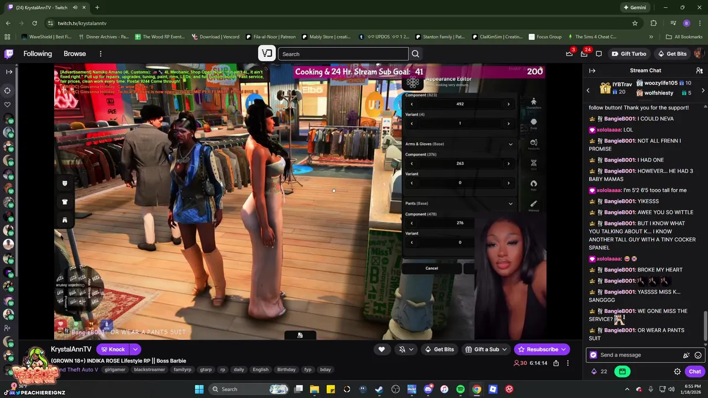Open the bookmarks overflow chevron
This screenshot has width=708, height=398.
click(651, 37)
